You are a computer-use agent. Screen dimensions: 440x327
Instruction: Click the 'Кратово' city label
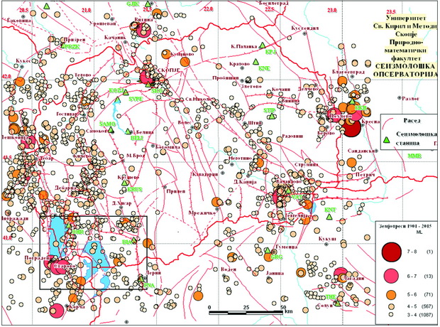(x=239, y=64)
